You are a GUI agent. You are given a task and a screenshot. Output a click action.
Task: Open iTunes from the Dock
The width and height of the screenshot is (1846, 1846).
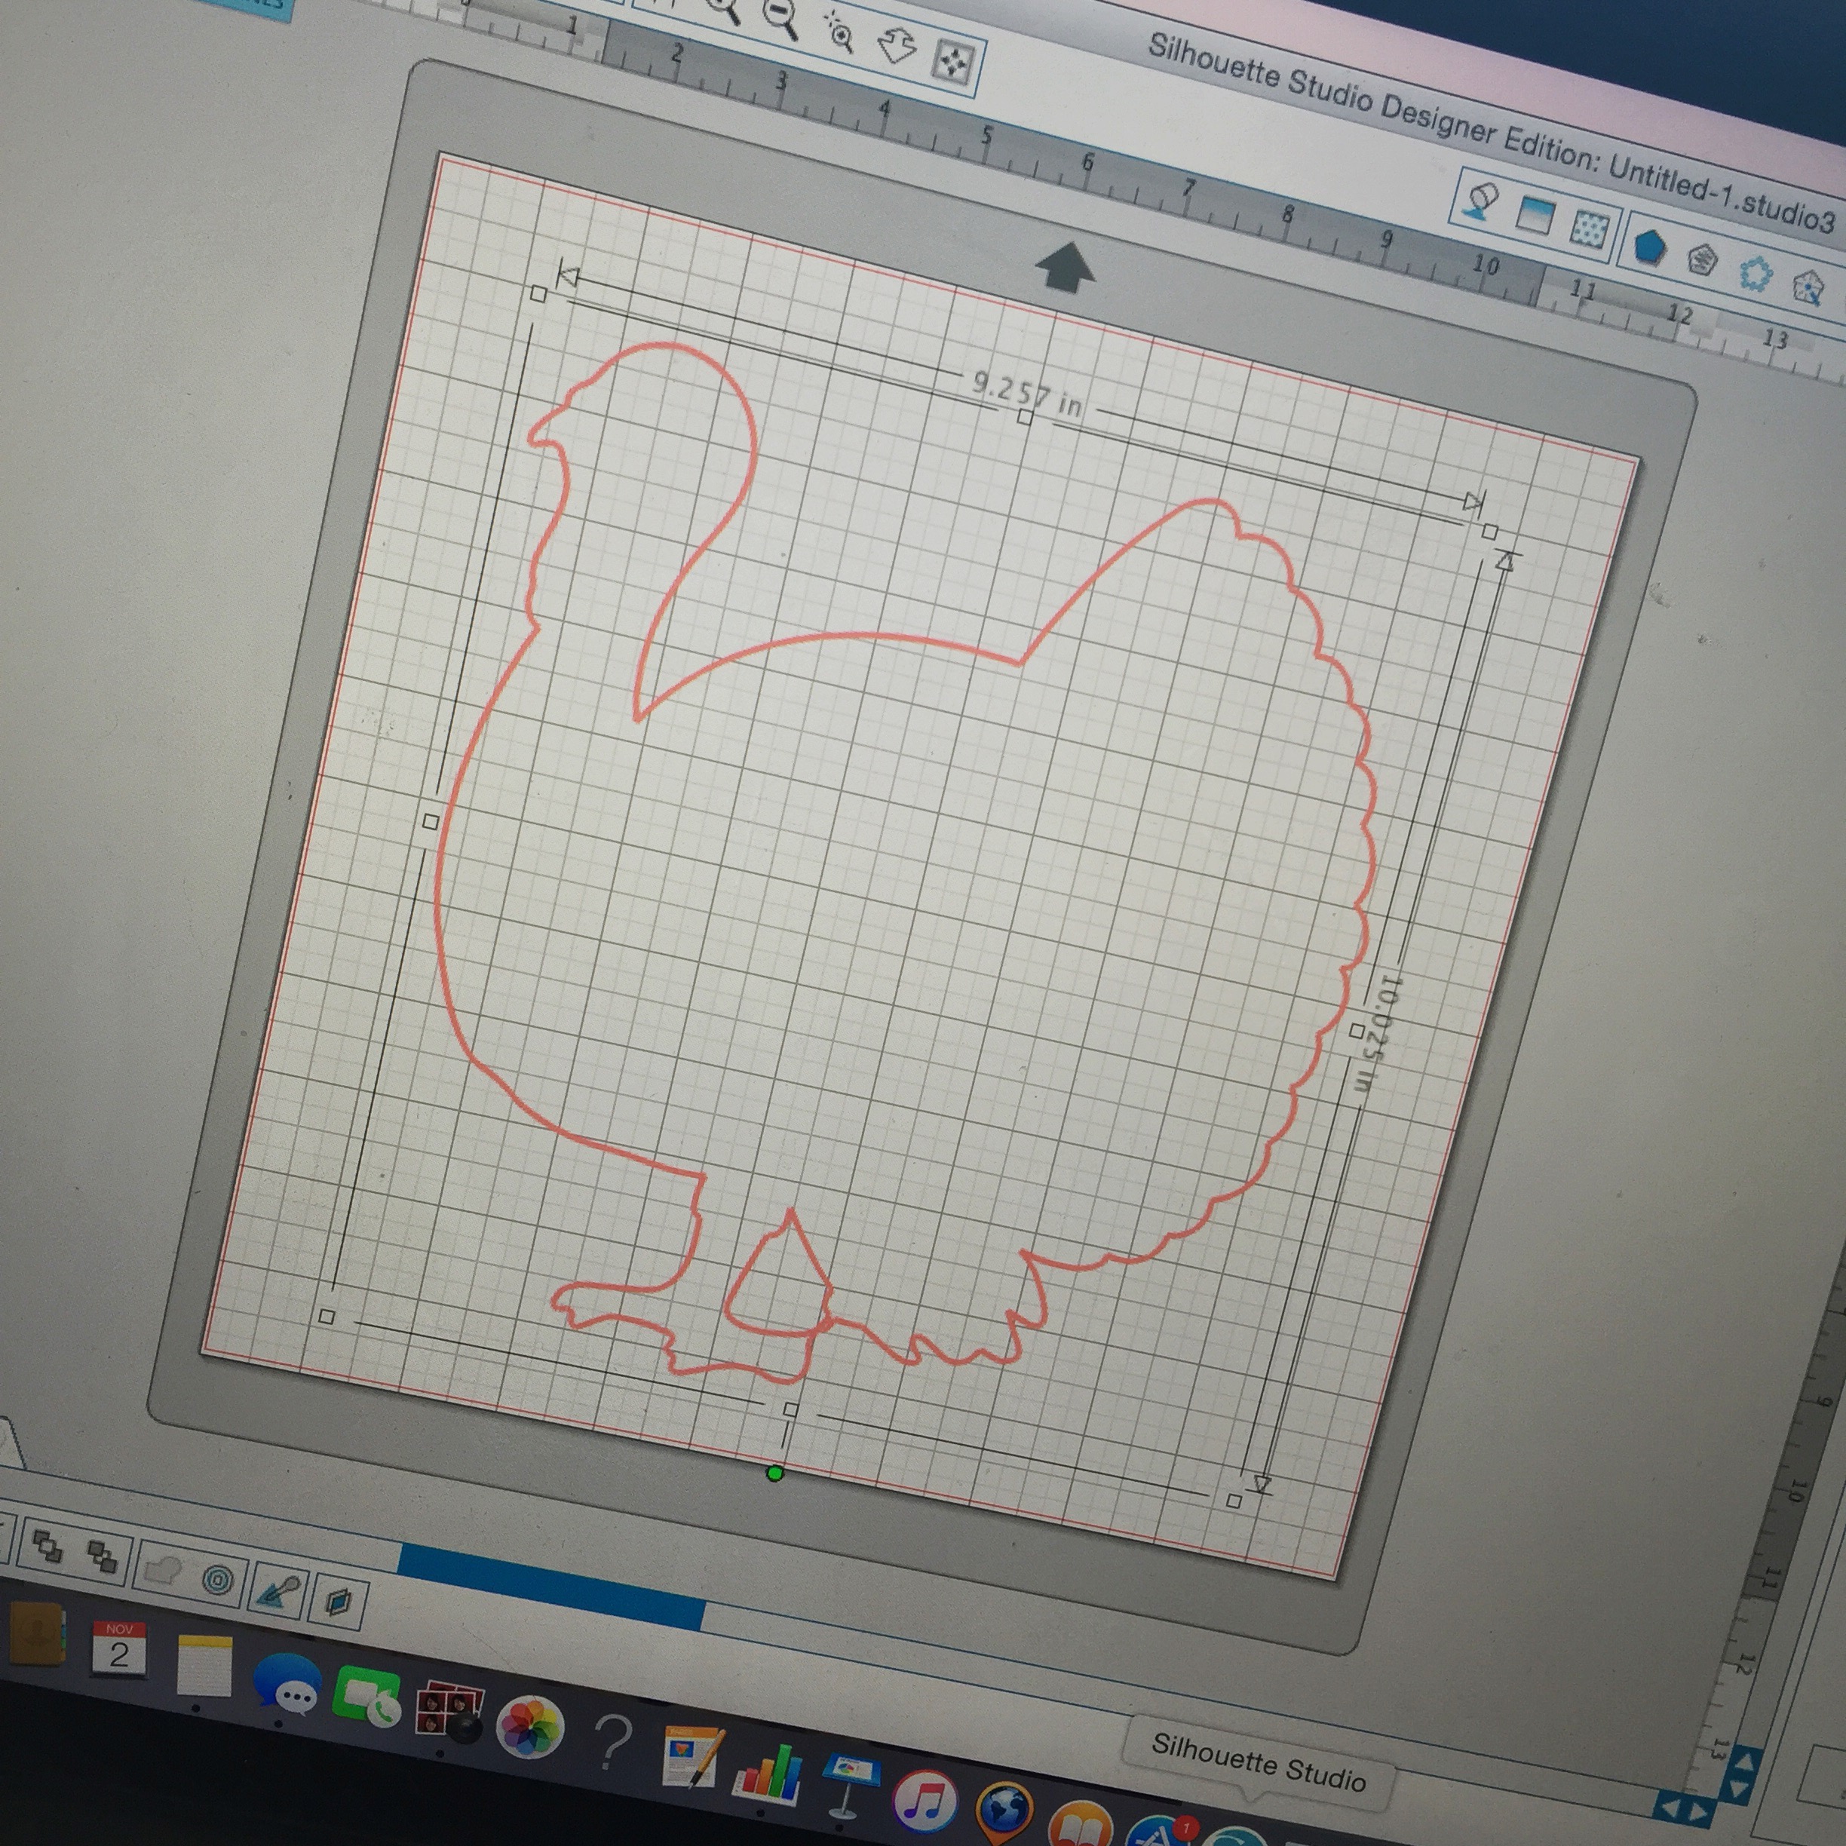(924, 1800)
